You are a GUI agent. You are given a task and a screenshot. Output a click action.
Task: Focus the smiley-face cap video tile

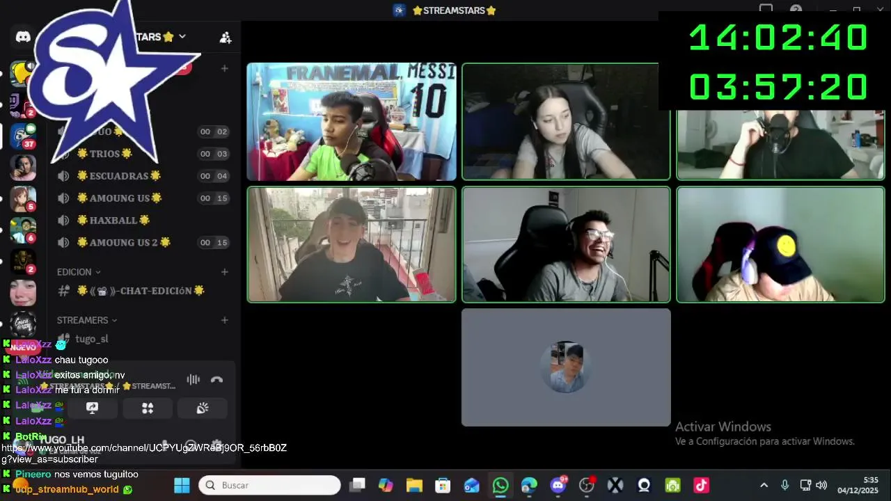pyautogui.click(x=780, y=244)
